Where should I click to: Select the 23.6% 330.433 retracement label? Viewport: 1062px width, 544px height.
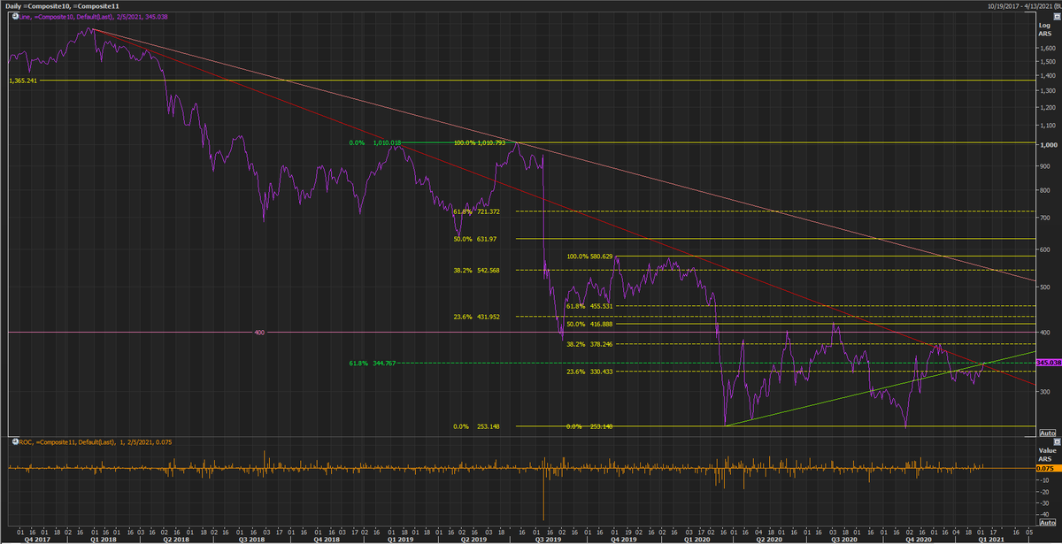click(x=589, y=372)
